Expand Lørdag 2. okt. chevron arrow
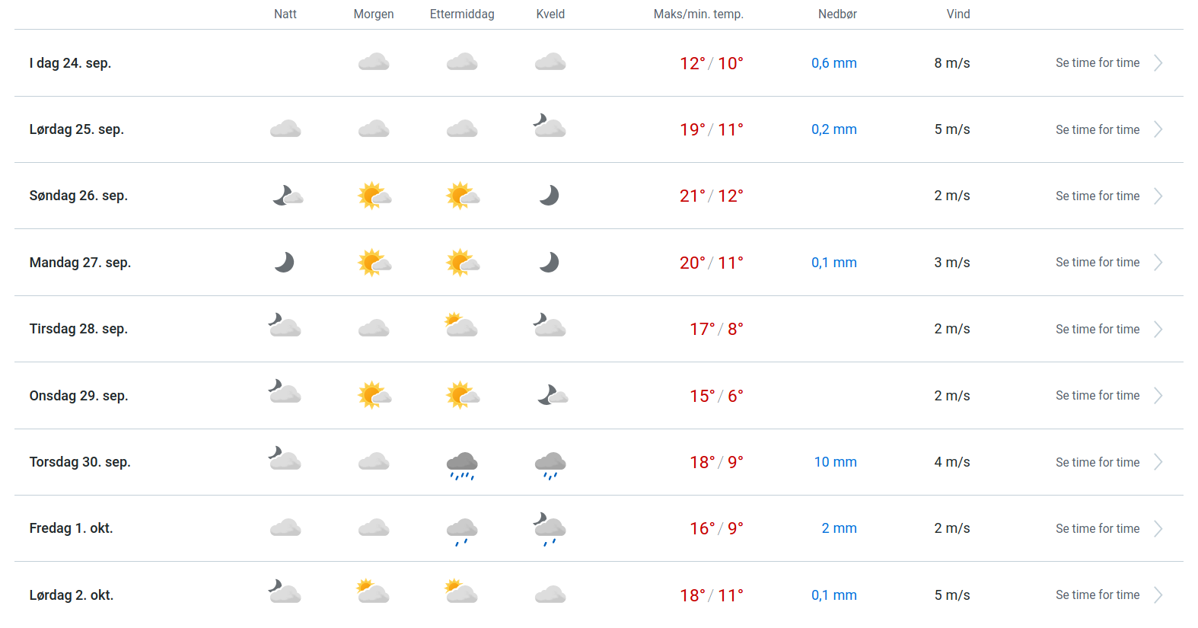 pos(1158,595)
